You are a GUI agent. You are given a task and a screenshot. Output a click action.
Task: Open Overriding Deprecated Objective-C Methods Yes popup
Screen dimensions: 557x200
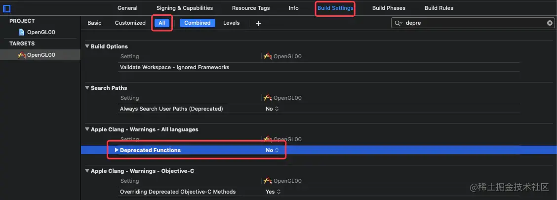[x=273, y=192]
